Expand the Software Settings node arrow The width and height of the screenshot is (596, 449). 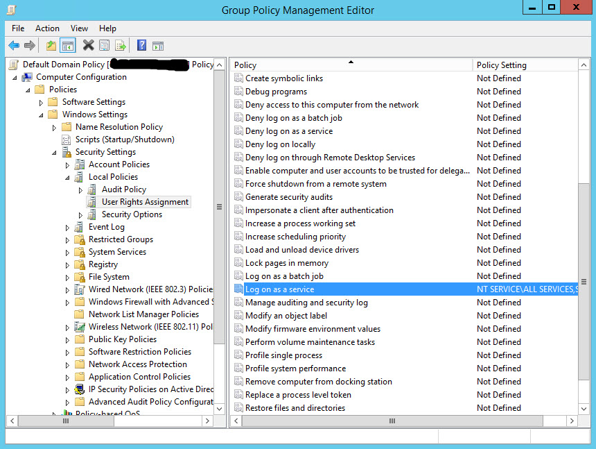tap(41, 102)
